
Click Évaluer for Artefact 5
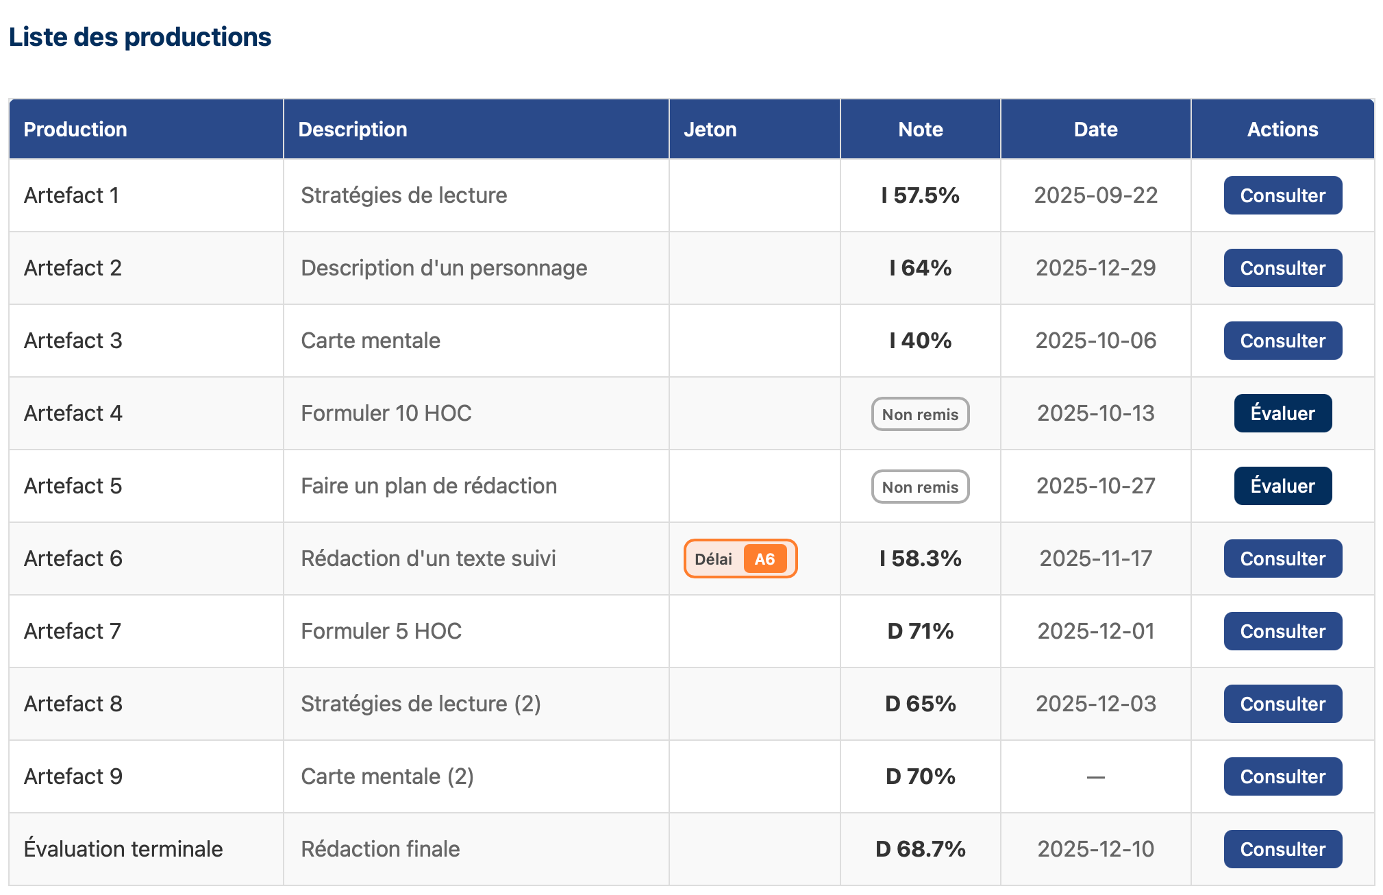tap(1282, 486)
